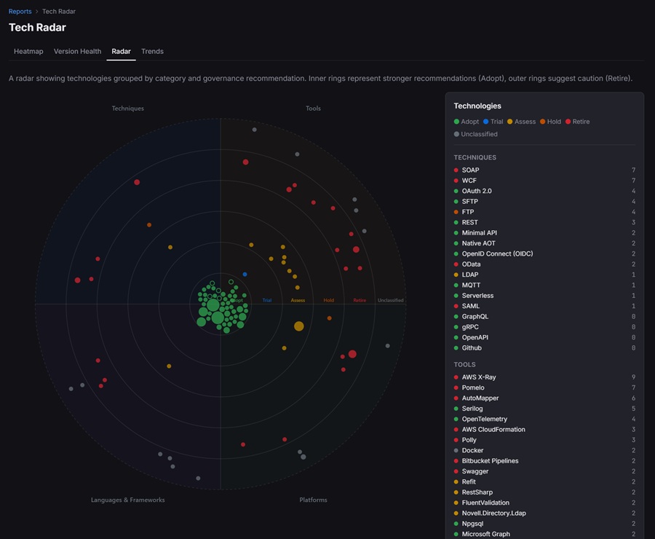Select AutoMapper in the Tools list
The image size is (655, 539).
click(544, 398)
